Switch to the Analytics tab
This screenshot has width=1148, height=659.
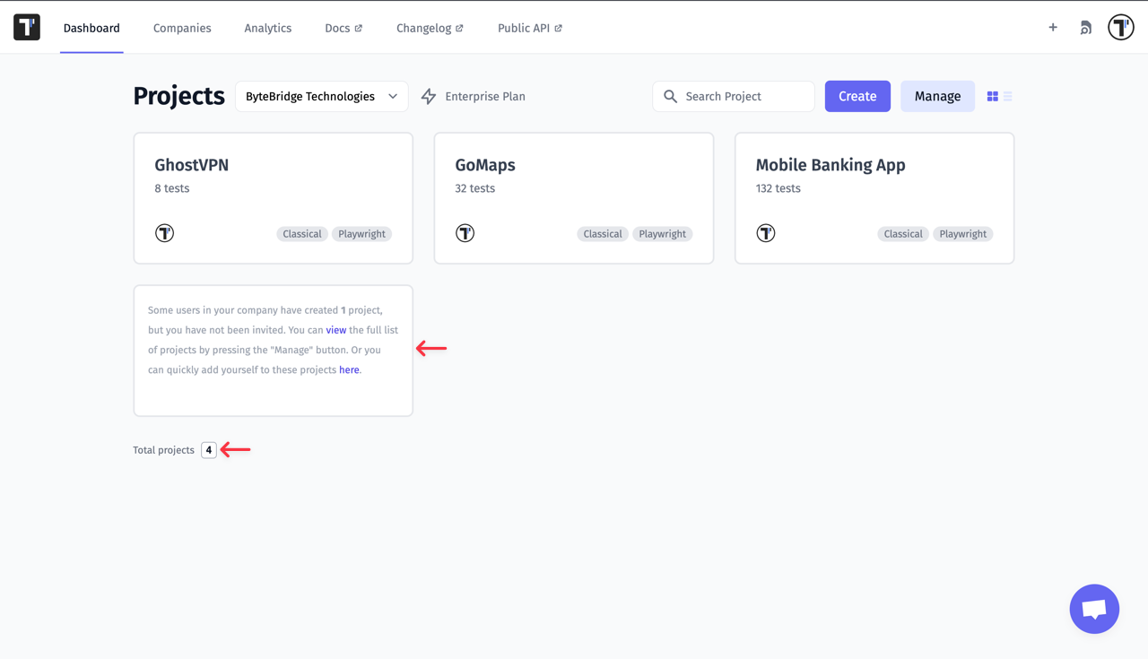(267, 28)
